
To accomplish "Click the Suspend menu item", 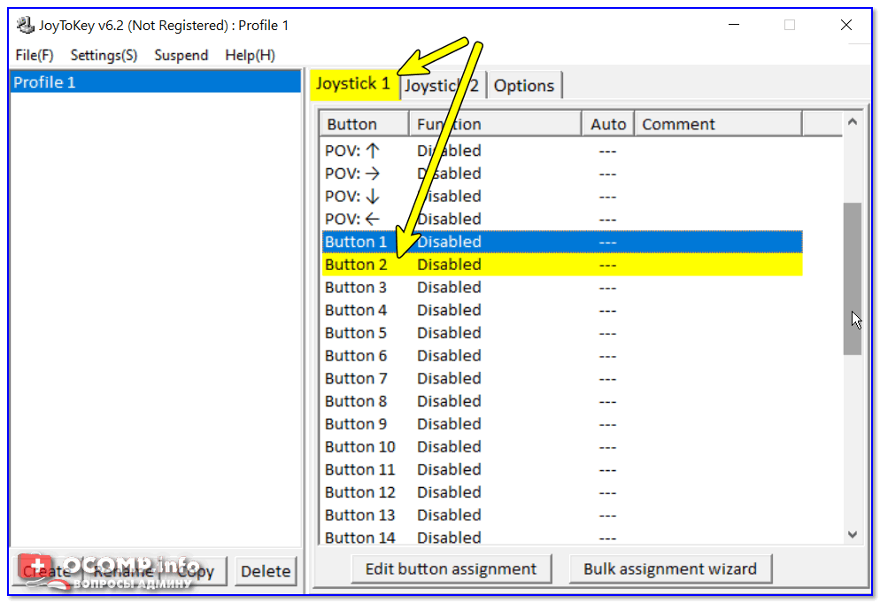I will click(x=181, y=55).
